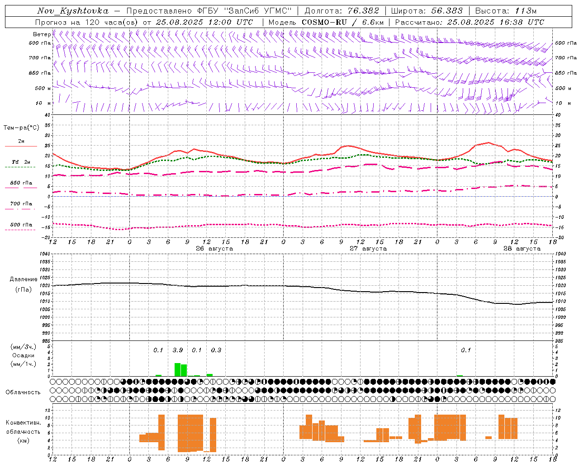This screenshot has width=579, height=463.
Task: Click the station name Nov_Kyshtovka in the header
Action: 73,11
